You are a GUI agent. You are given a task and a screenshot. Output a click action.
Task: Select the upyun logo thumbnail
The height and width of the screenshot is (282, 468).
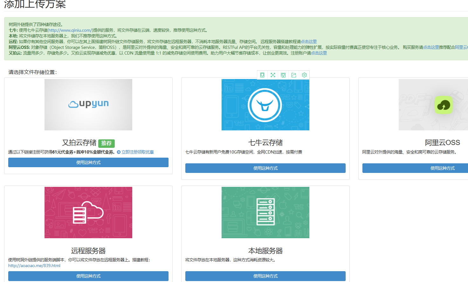[88, 105]
